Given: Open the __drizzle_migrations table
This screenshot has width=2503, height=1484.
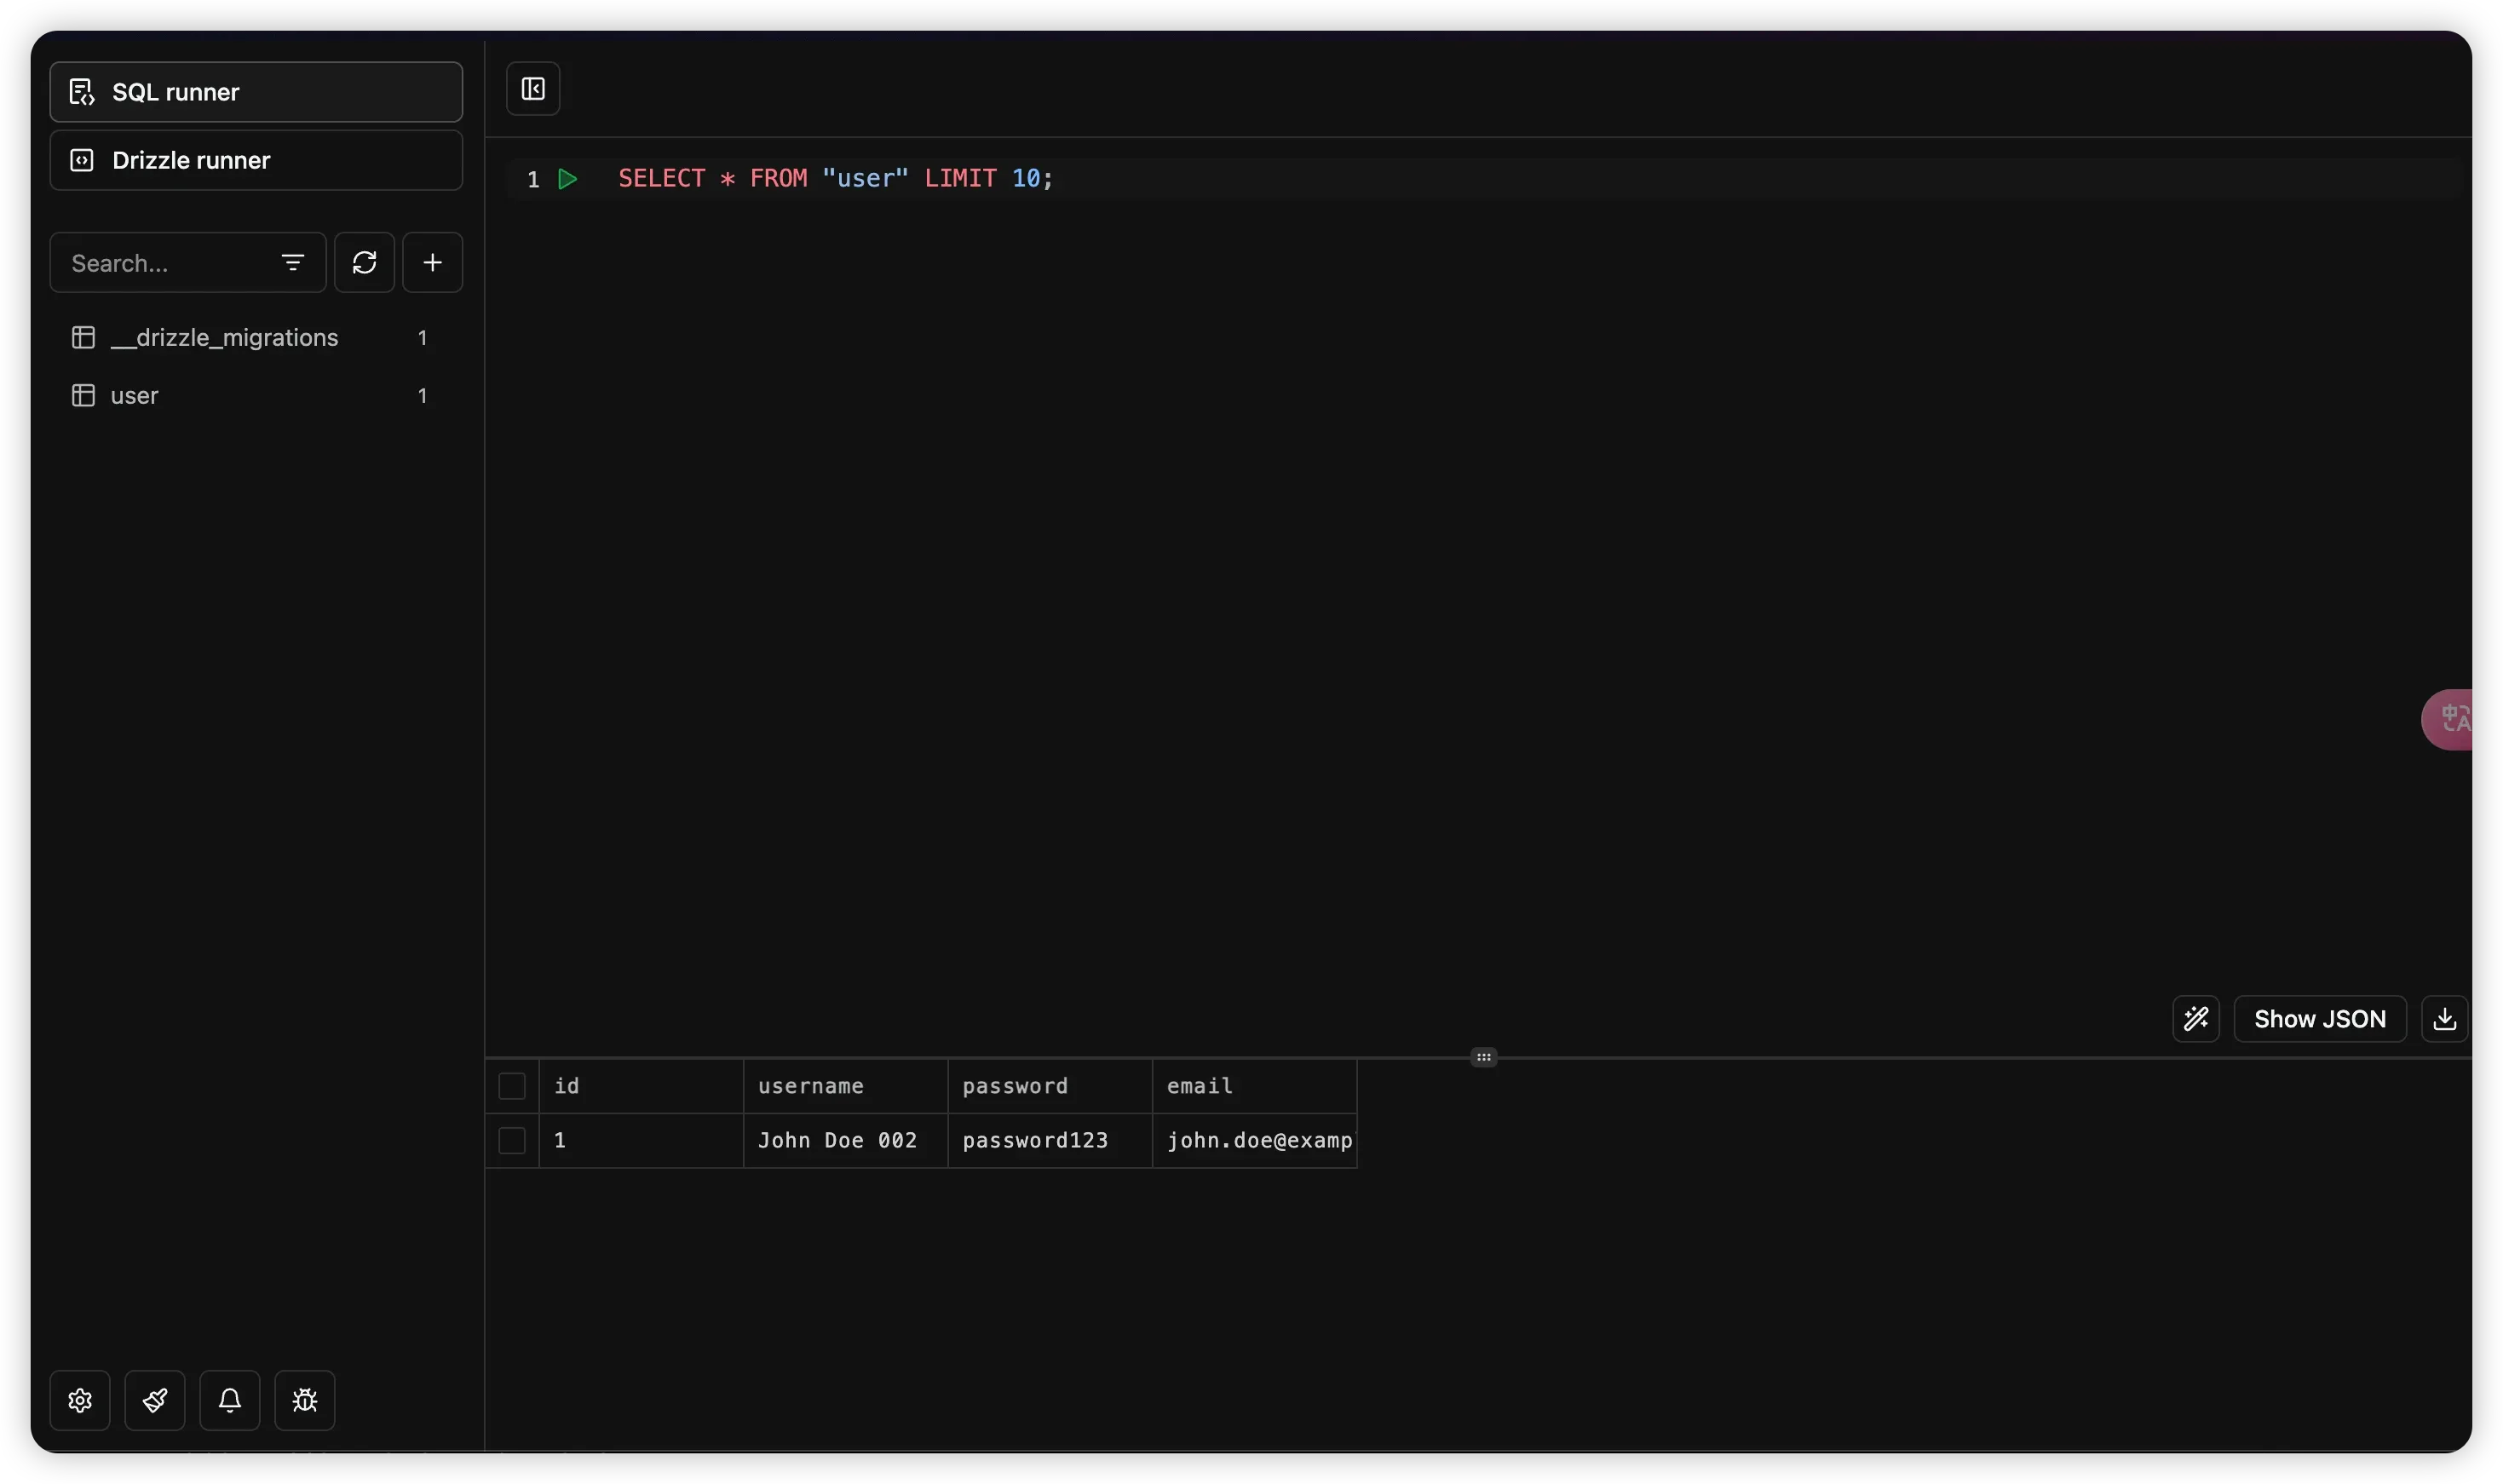Looking at the screenshot, I should point(225,338).
